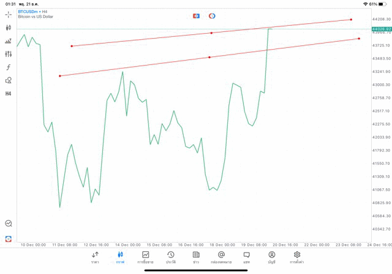Select the crosshair cursor tool
The image size is (392, 274).
coord(9,14)
